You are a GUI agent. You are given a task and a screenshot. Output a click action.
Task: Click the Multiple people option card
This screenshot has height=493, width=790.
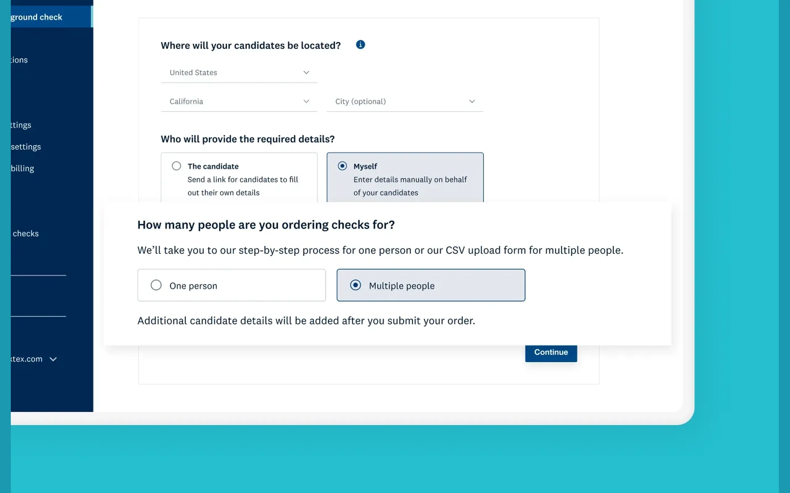click(x=431, y=285)
